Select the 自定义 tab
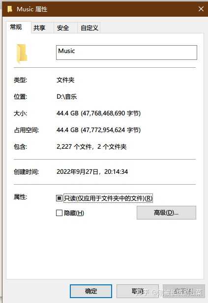This screenshot has width=208, height=303. tap(89, 28)
